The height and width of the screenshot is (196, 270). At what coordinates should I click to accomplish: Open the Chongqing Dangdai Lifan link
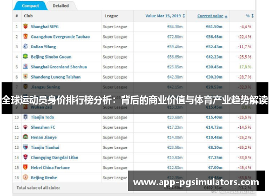55,158
